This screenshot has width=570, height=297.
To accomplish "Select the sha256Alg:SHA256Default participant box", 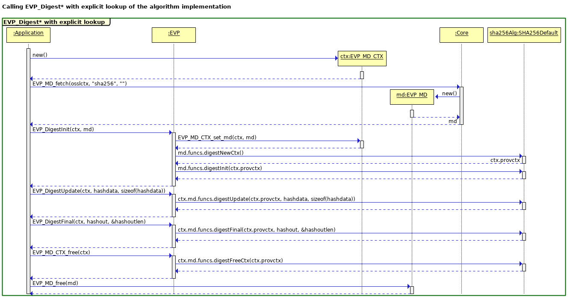I will point(524,35).
